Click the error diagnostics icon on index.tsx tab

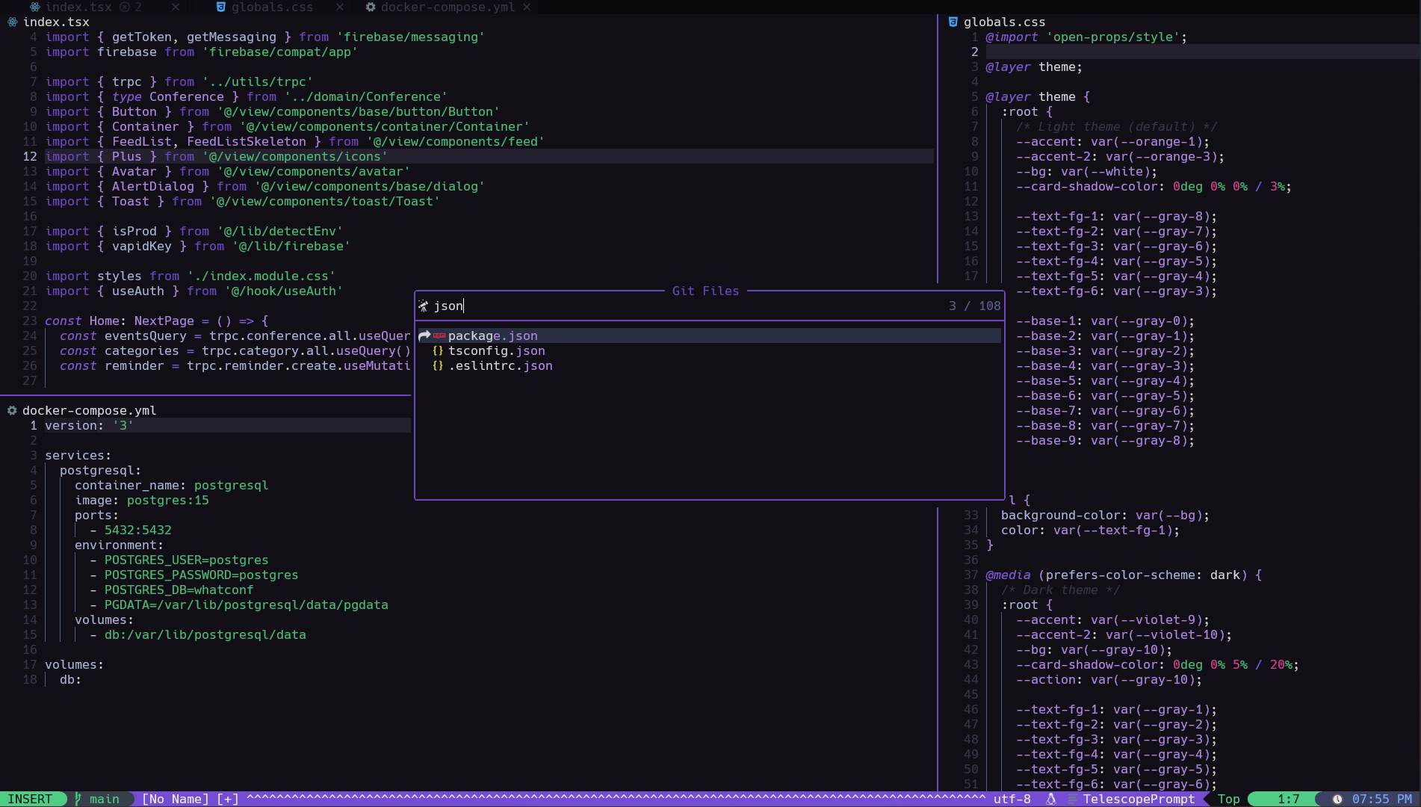[125, 7]
